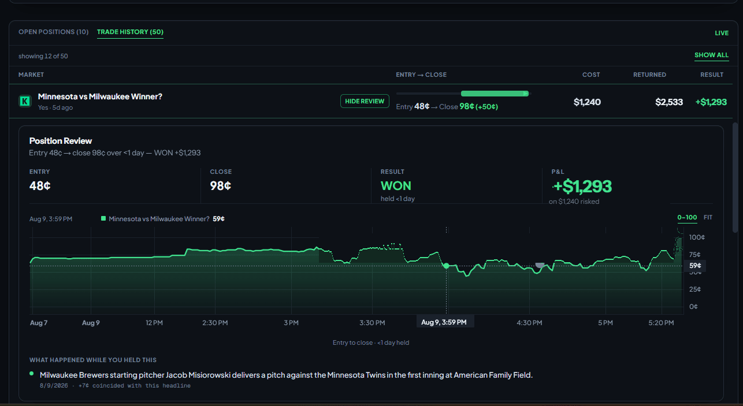Click the RETURNED column header

pos(649,75)
